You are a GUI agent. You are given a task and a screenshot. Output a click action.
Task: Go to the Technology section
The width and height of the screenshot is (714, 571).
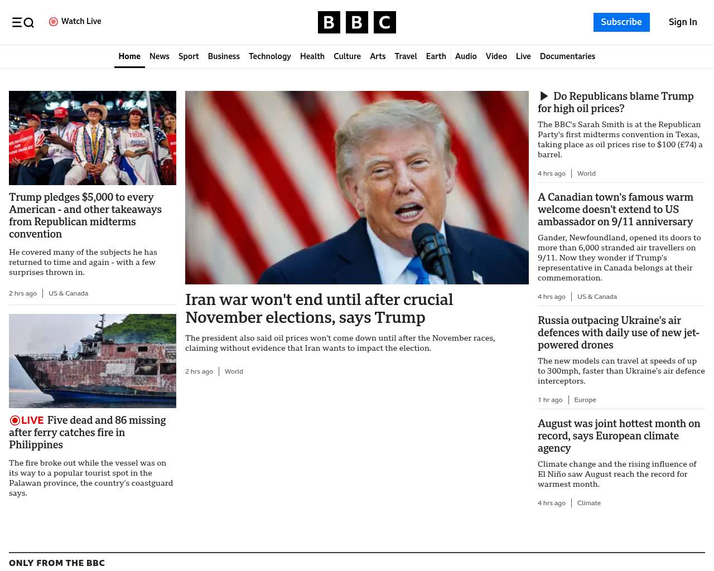270,56
